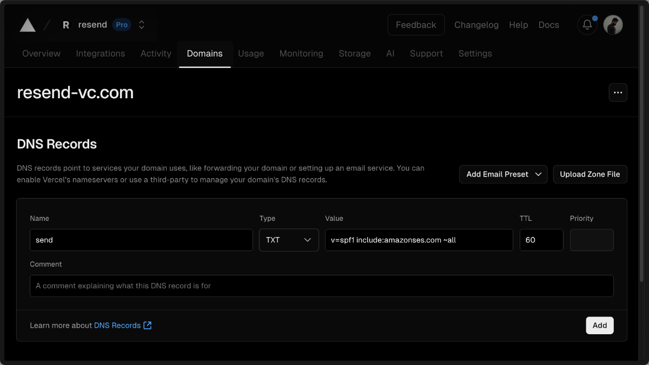Focus the Value field with the spf1 record
The height and width of the screenshot is (365, 649).
click(419, 240)
